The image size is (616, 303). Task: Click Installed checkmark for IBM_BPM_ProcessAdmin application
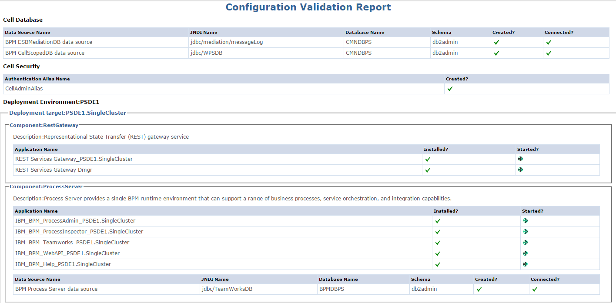coord(438,221)
